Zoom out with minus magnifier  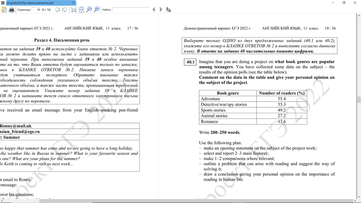[89, 10]
